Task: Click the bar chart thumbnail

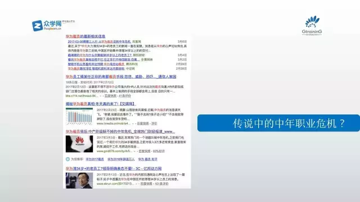Action: point(79,116)
